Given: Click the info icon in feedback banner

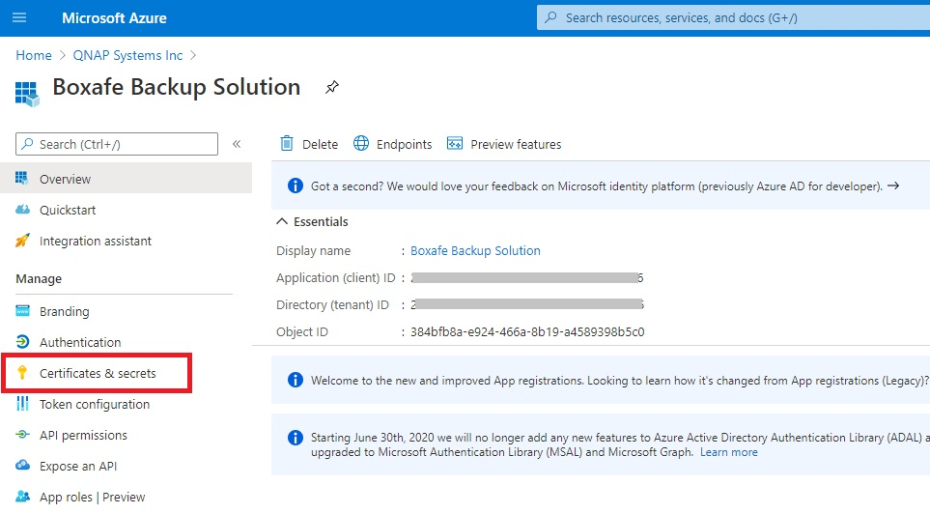Looking at the screenshot, I should click(x=295, y=186).
